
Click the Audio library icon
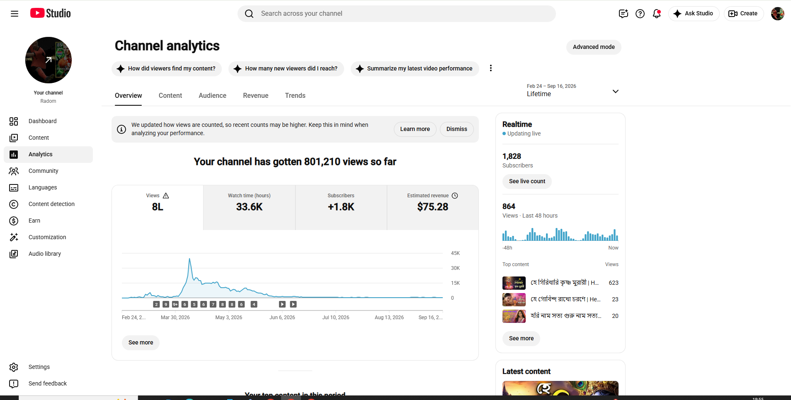14,254
